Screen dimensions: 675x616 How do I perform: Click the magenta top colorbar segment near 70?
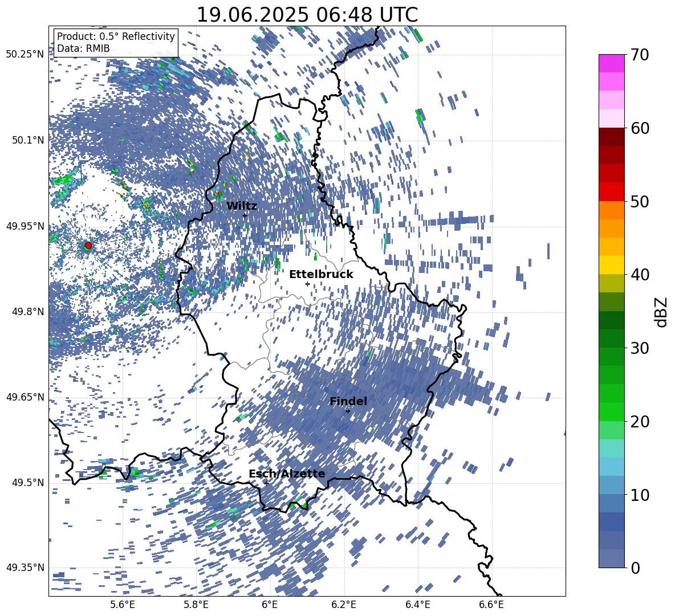pos(611,63)
